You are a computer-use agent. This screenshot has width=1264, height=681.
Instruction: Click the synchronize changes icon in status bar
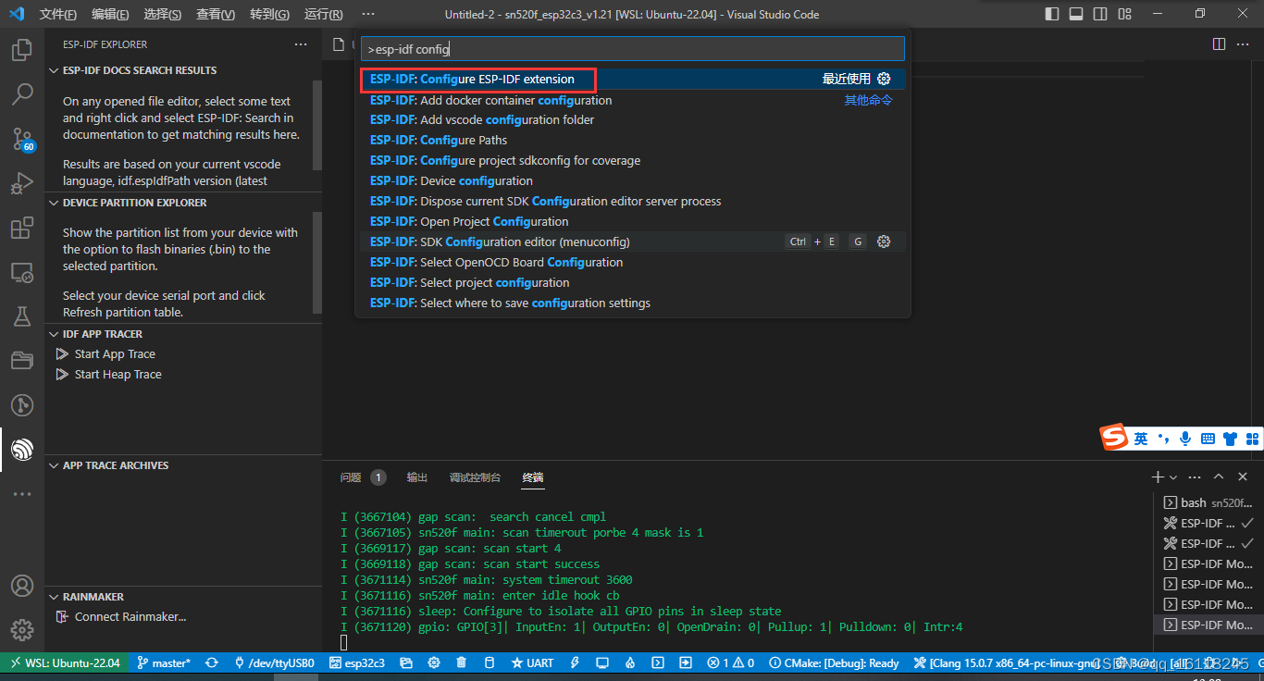tap(212, 662)
